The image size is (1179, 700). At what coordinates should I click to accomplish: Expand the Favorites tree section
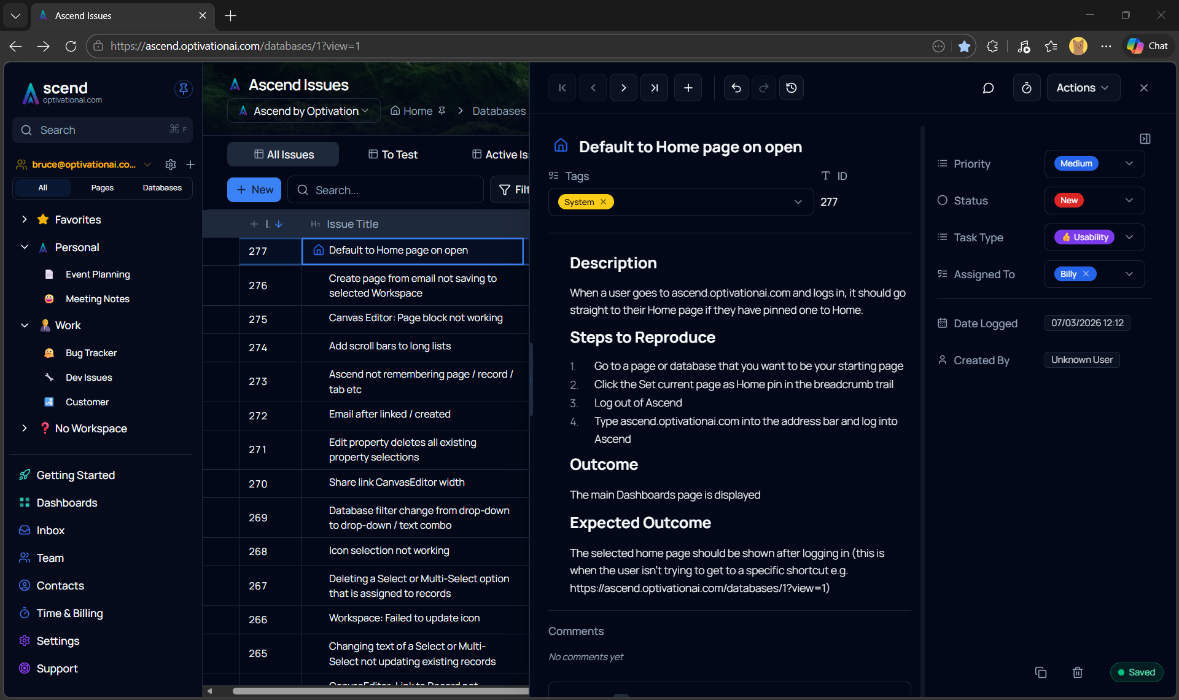point(25,219)
